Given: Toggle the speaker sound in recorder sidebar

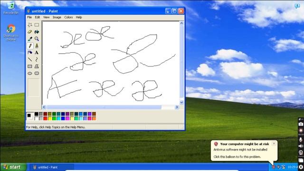Looking at the screenshot, I should pos(301,146).
